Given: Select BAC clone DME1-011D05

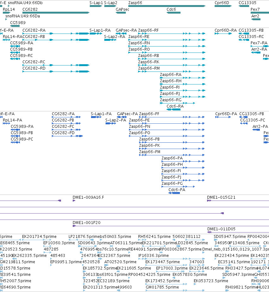Looking at the screenshot, I should tap(238, 232).
